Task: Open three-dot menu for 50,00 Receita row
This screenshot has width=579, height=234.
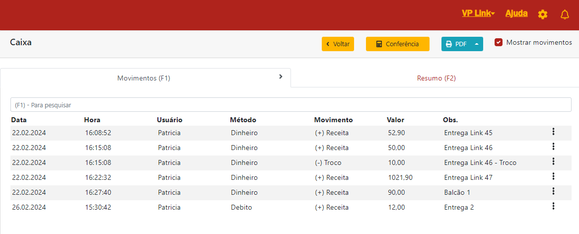Action: (x=553, y=147)
